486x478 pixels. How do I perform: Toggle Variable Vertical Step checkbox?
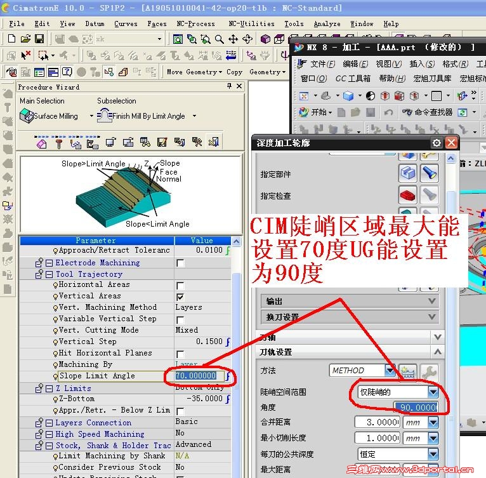pos(180,320)
